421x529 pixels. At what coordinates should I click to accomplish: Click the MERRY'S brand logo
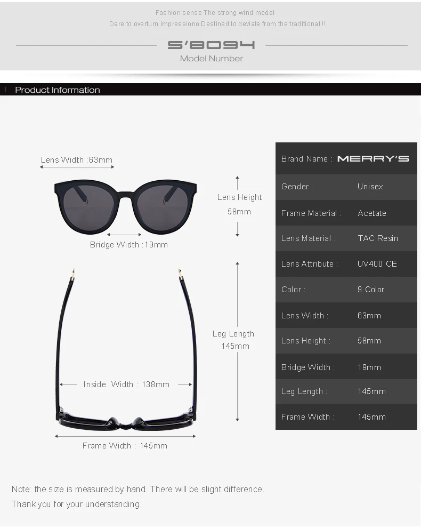coord(373,158)
